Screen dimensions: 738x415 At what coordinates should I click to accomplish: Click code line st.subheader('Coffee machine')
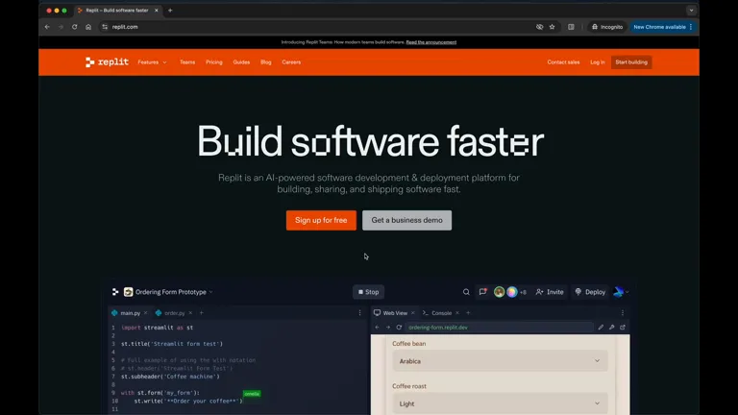(x=170, y=377)
